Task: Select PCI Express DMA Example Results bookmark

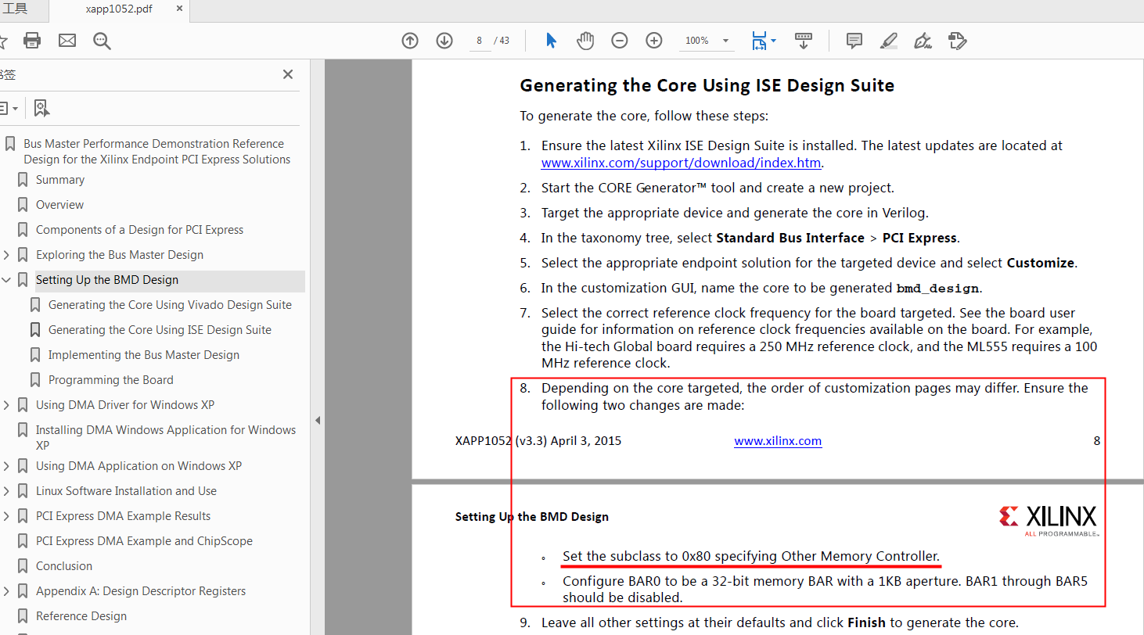Action: click(123, 516)
